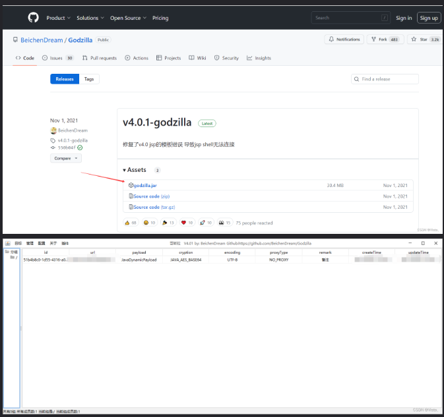Sort by the createTime column header
Image resolution: width=444 pixels, height=417 pixels.
pos(371,252)
